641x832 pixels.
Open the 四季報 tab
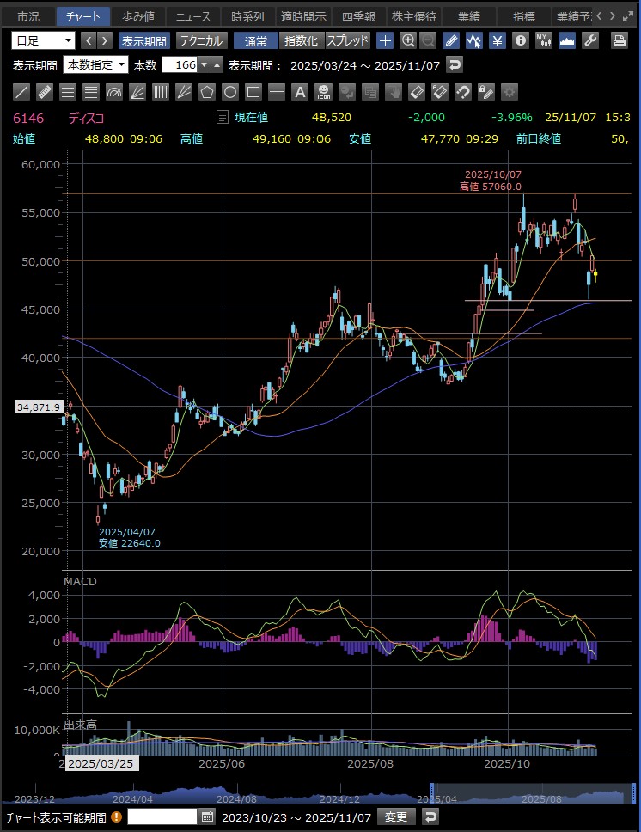pos(357,15)
